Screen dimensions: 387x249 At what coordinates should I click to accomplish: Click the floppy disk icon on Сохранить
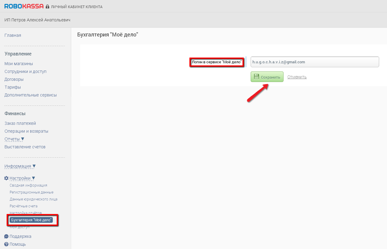pos(256,77)
